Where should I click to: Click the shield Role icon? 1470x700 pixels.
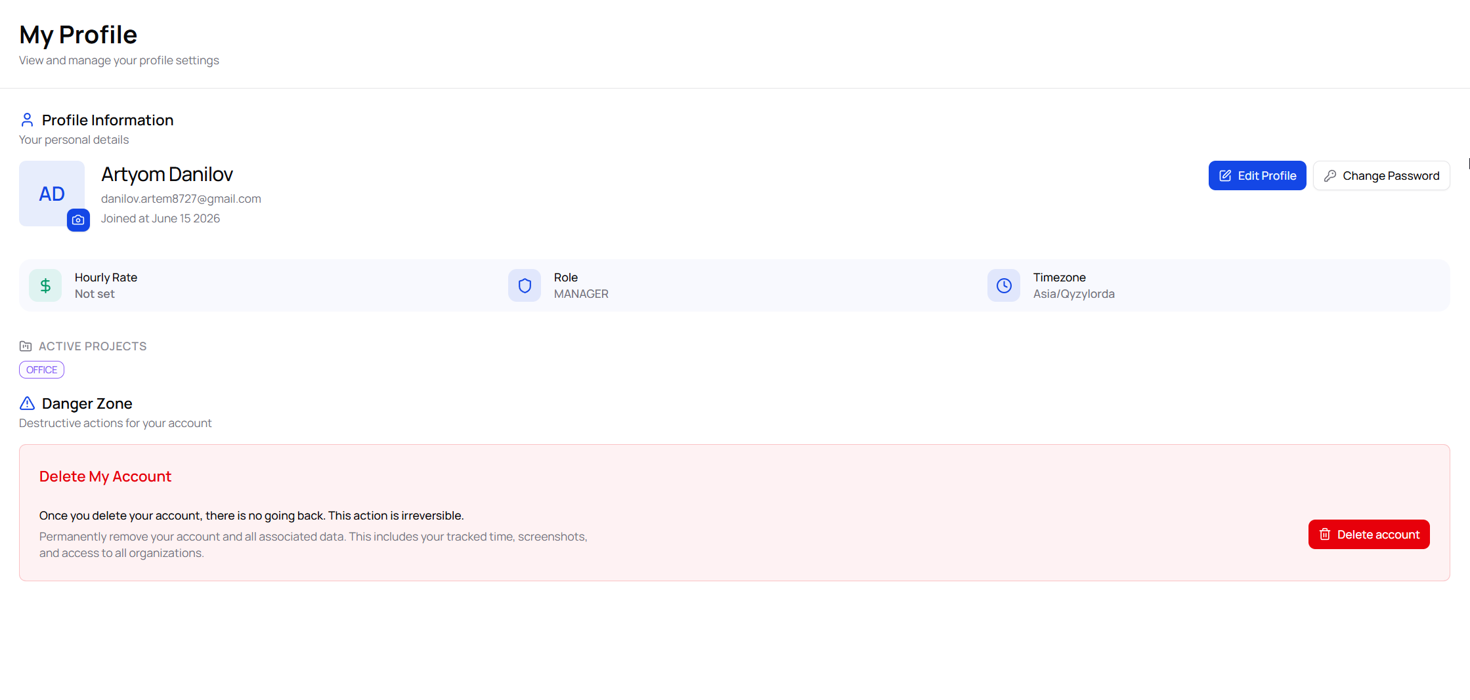point(525,285)
